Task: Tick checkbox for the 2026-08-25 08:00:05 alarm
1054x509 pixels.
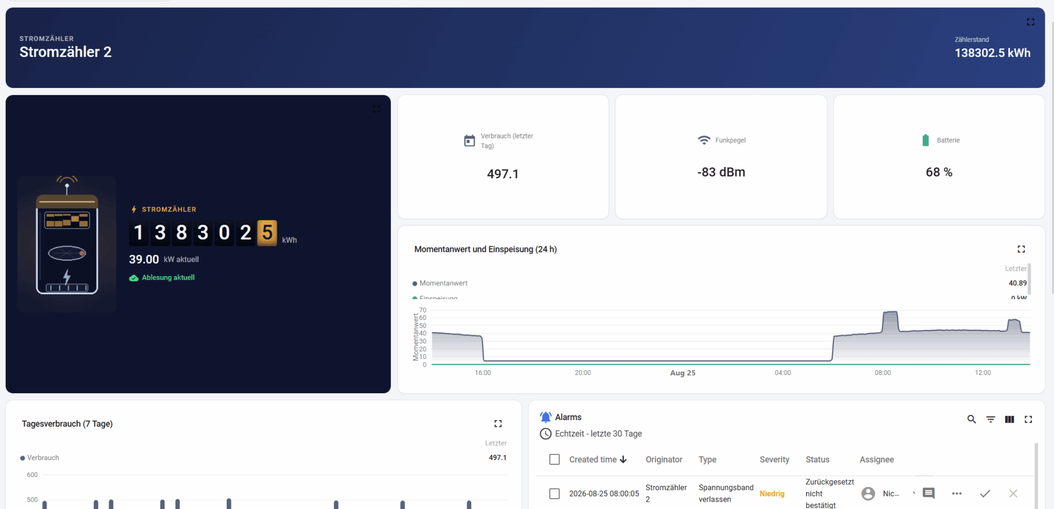Action: coord(554,494)
